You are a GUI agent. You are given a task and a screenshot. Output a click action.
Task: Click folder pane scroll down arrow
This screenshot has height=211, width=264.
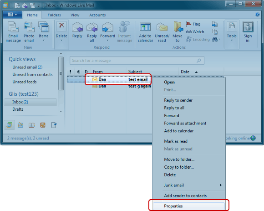pyautogui.click(x=61, y=111)
